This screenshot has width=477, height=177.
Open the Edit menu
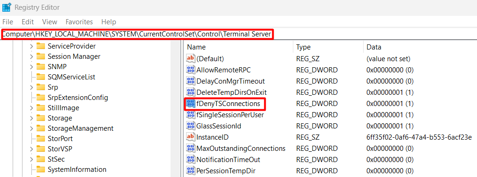click(28, 22)
